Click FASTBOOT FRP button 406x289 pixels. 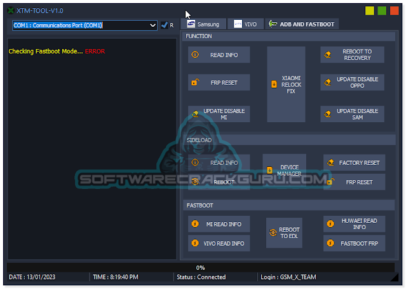354,243
